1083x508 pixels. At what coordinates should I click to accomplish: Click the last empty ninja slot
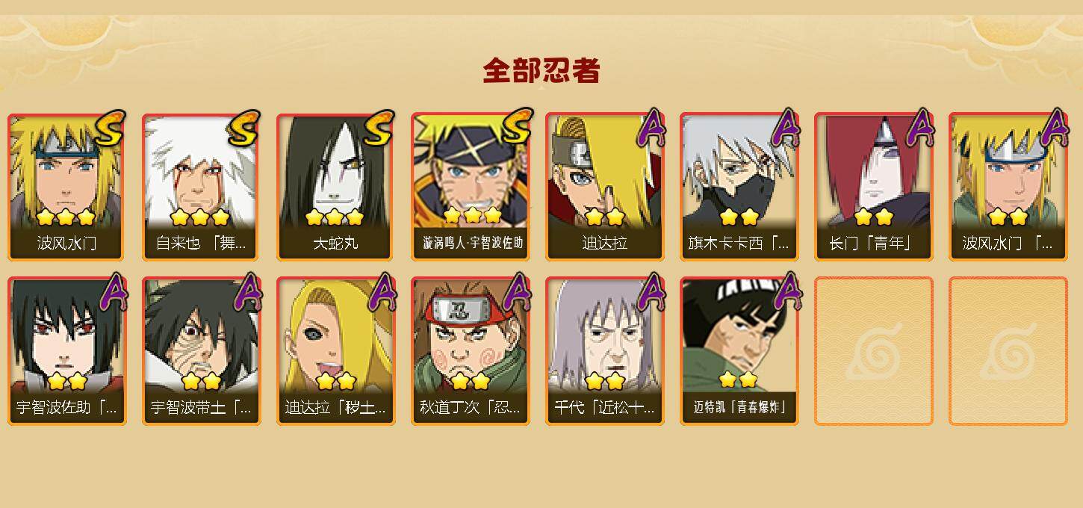pyautogui.click(x=1008, y=351)
